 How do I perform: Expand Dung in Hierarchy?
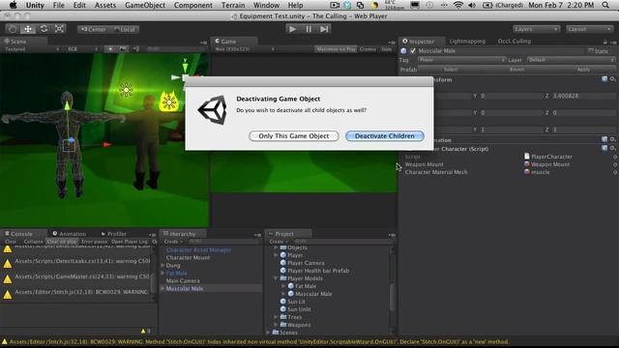coord(162,266)
